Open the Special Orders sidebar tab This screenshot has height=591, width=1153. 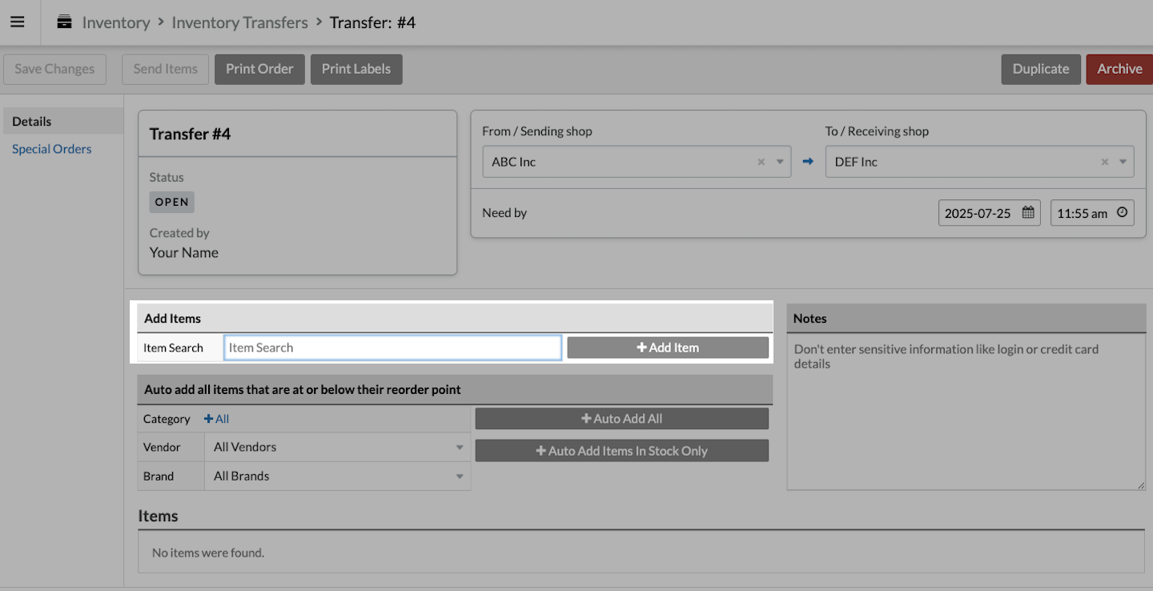[52, 149]
